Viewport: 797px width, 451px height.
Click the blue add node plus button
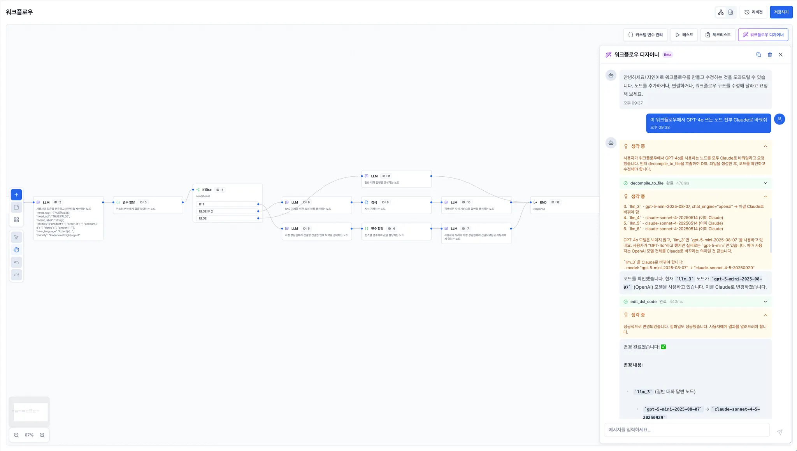(x=16, y=195)
